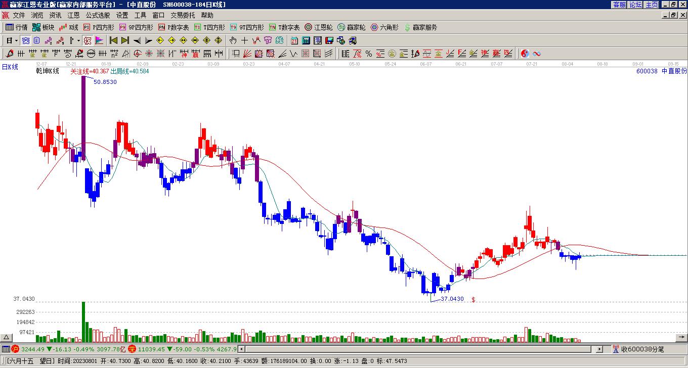688x368 pixels.
Task: Open the 资讯 menu
Action: click(56, 15)
